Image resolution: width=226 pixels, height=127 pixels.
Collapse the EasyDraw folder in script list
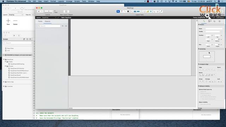pos(4,60)
